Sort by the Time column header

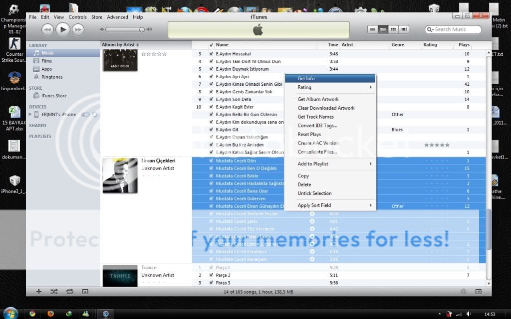(328, 45)
